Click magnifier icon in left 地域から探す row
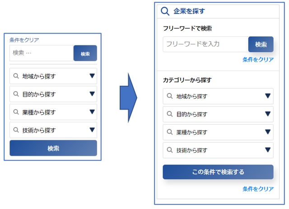The height and width of the screenshot is (209, 289). point(16,76)
